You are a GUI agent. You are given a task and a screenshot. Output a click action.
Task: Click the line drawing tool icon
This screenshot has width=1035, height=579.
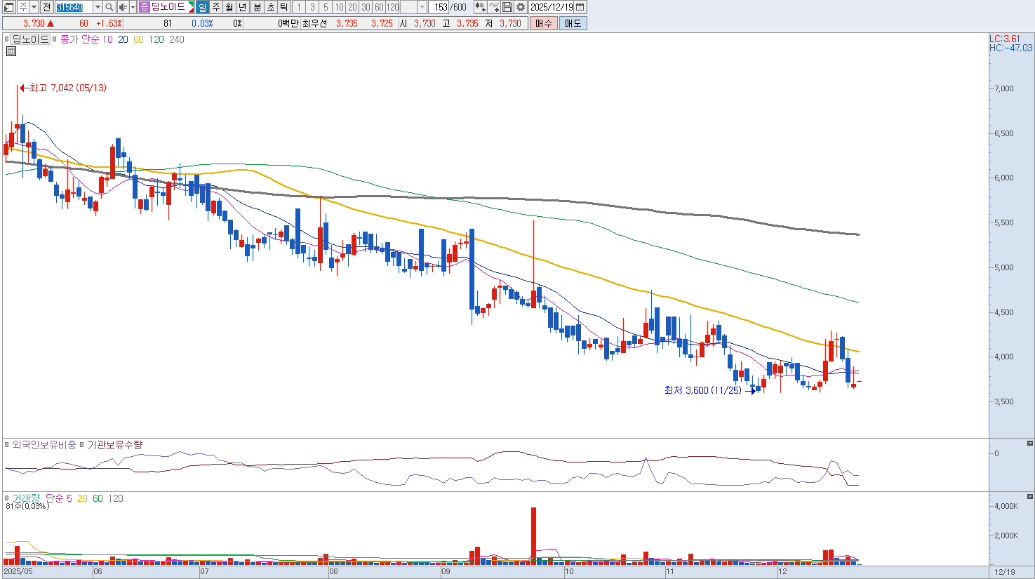click(494, 7)
